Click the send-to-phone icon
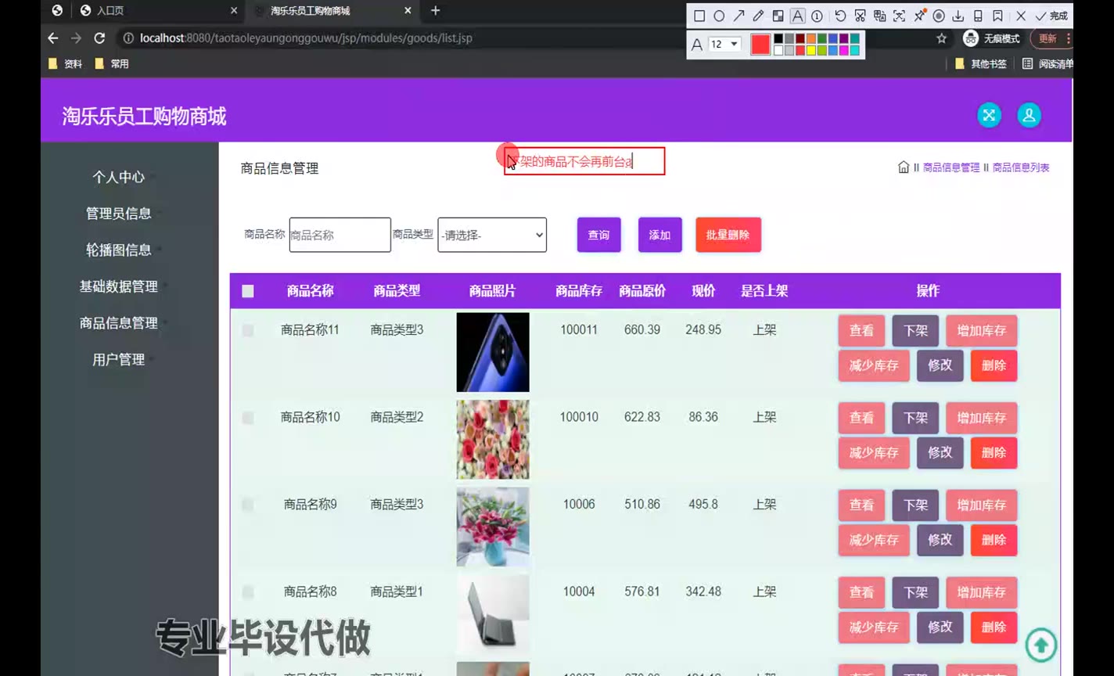Image resolution: width=1114 pixels, height=676 pixels. [978, 16]
